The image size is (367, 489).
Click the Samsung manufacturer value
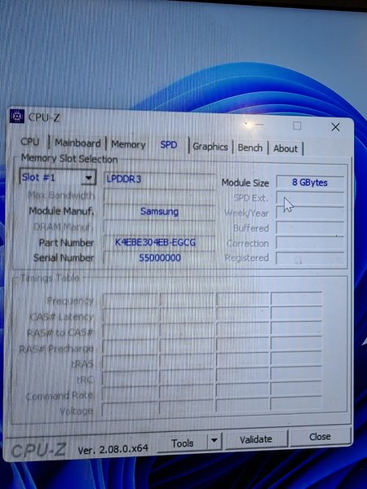[159, 211]
